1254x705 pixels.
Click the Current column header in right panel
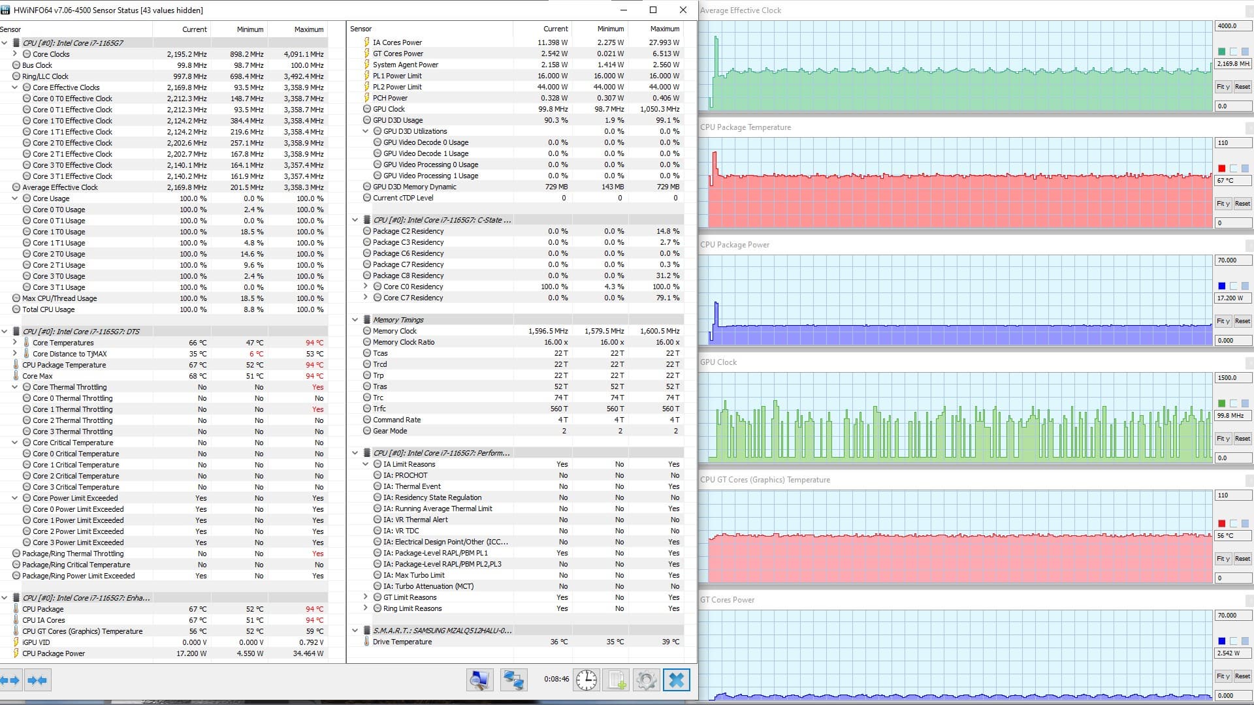click(555, 29)
